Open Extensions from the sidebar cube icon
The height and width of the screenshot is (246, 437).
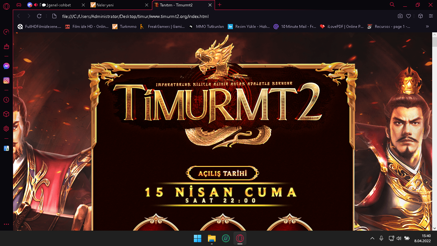pyautogui.click(x=6, y=114)
